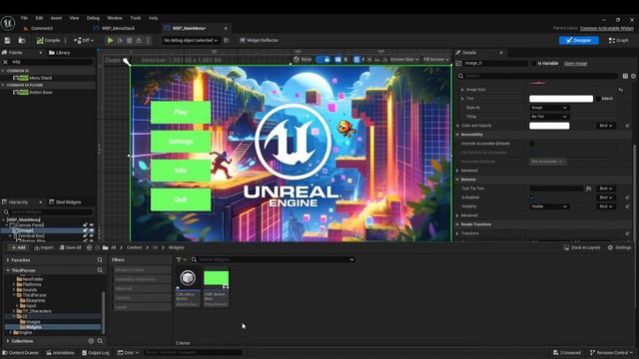Click the frame skip playback icon

[120, 40]
